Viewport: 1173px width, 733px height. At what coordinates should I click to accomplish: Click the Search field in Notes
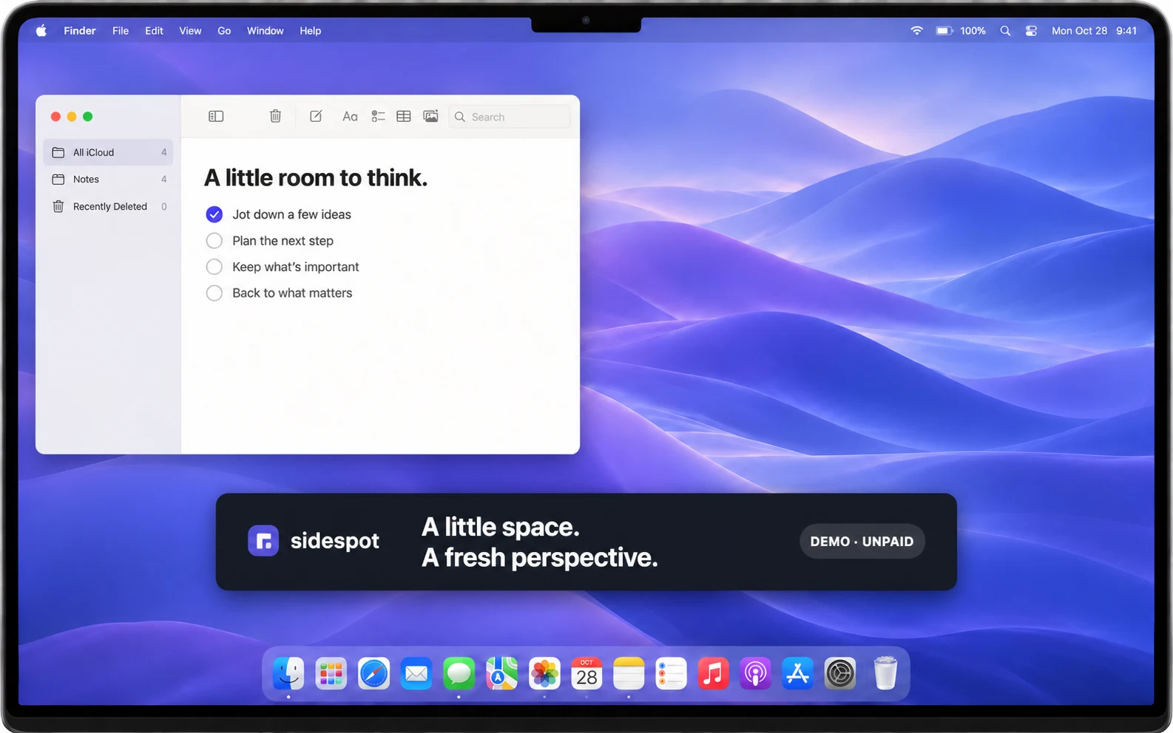[x=510, y=117]
